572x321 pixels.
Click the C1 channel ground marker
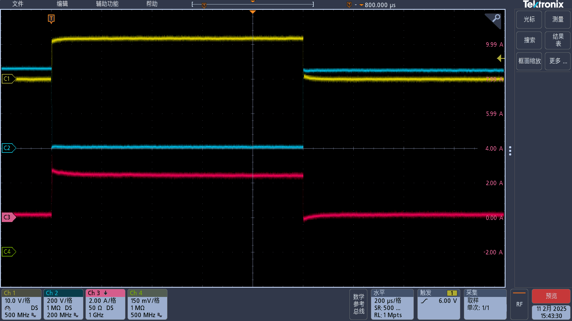click(8, 79)
